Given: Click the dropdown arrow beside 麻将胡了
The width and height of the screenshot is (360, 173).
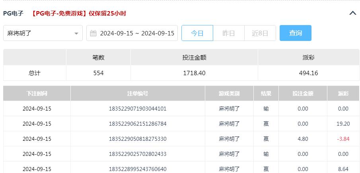Looking at the screenshot, I should [x=76, y=33].
